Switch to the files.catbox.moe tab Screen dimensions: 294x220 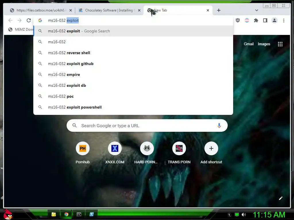pyautogui.click(x=41, y=10)
